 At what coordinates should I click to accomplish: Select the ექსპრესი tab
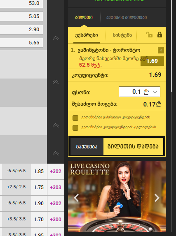tap(87, 35)
